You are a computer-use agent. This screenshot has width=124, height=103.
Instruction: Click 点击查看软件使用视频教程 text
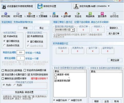pos(20,6)
